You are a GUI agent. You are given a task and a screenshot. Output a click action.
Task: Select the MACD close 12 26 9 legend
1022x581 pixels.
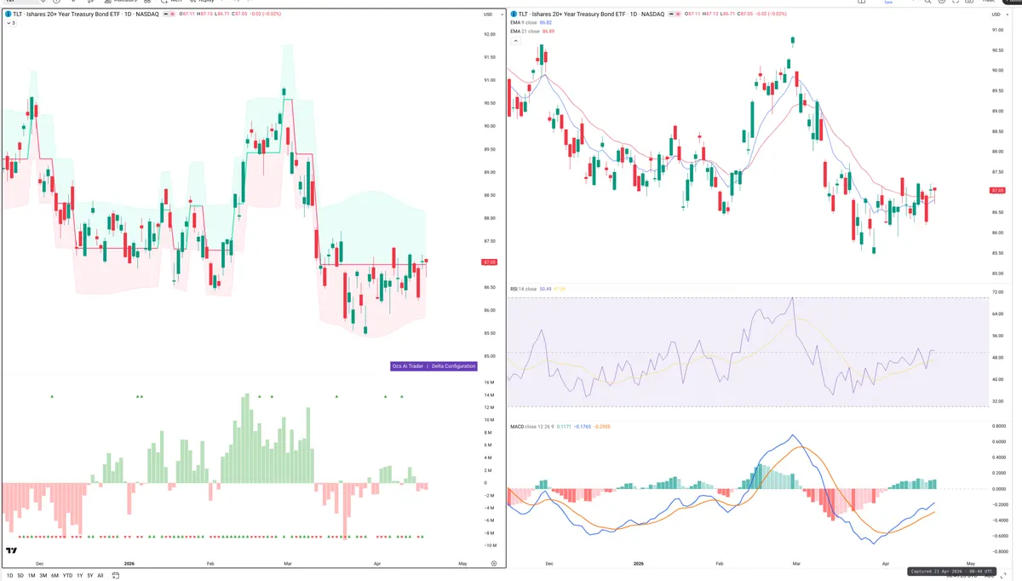[x=532, y=426]
